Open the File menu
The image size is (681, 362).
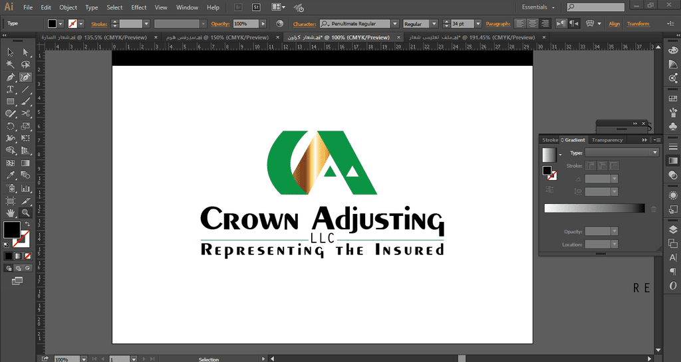click(28, 7)
